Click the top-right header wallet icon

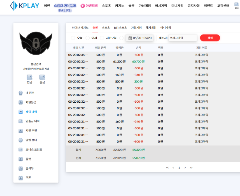[236, 4]
